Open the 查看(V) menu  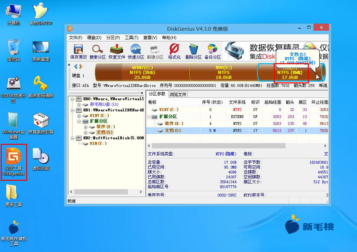[150, 38]
